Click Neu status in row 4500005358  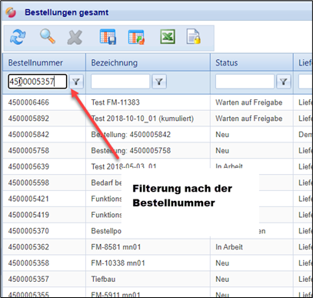click(x=222, y=263)
